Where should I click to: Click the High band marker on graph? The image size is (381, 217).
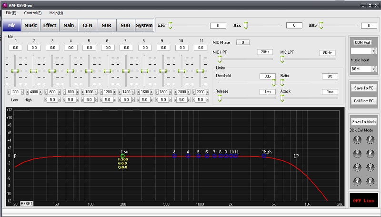(264, 156)
